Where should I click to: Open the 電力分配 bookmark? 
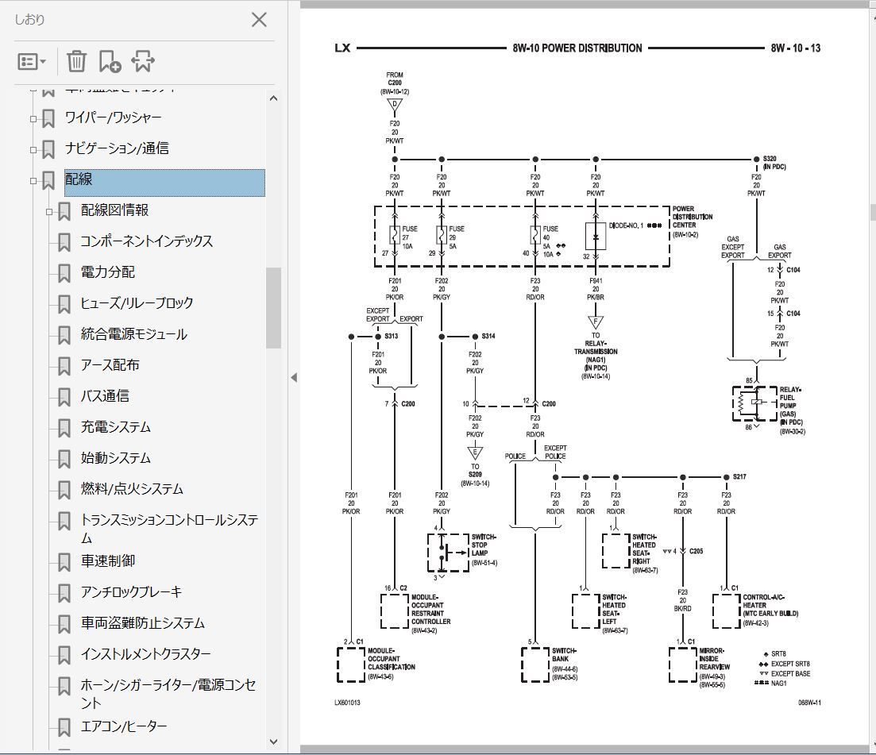(x=108, y=272)
